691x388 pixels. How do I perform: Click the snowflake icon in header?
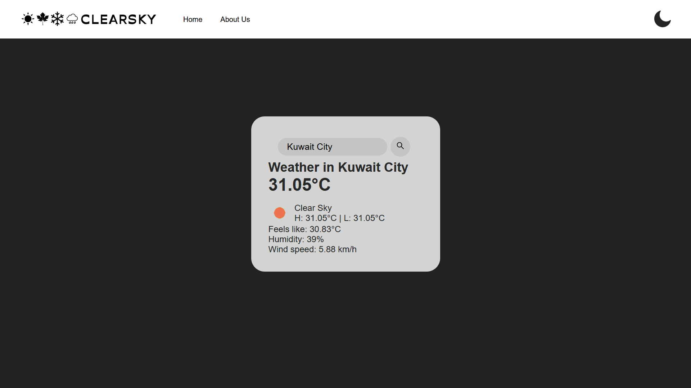[57, 19]
